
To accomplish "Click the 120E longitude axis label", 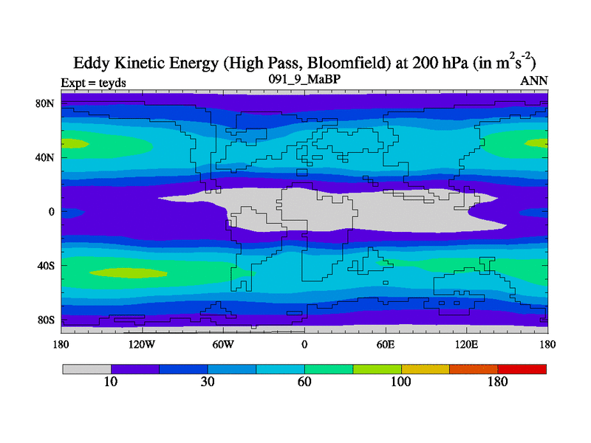I will point(465,344).
